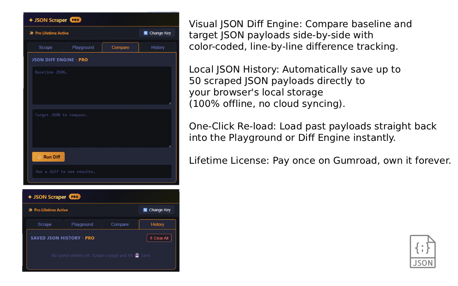The height and width of the screenshot is (286, 458).
Task: Click the '(100% offline, no cloud syncing).' line
Action: (267, 104)
